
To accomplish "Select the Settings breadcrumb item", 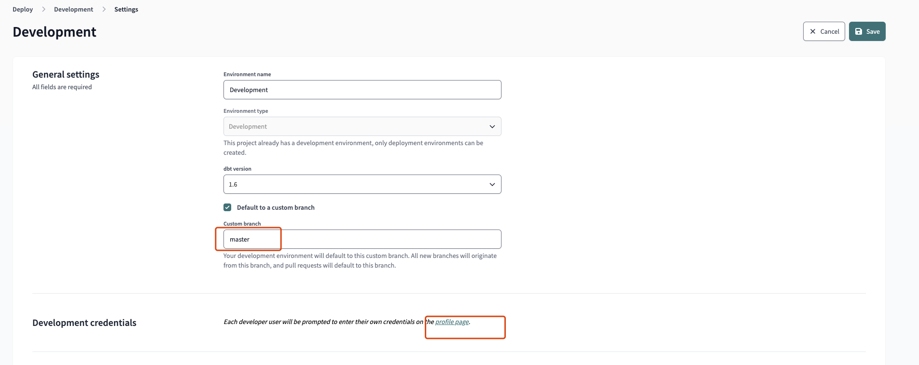I will 126,9.
